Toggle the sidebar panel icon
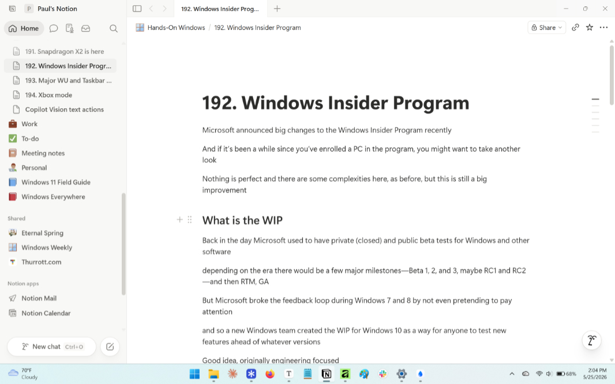Image resolution: width=615 pixels, height=384 pixels. (x=137, y=9)
